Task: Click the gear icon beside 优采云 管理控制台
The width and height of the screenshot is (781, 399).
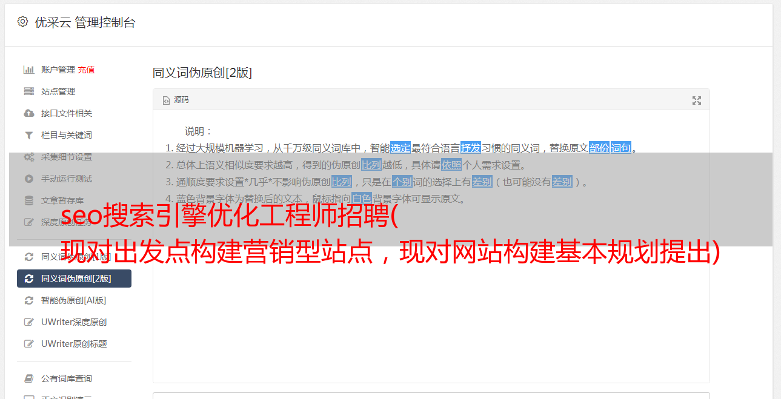Action: (22, 22)
